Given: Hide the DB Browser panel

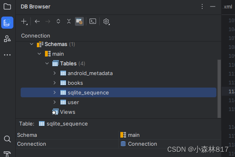Looking at the screenshot, I should 213,6.
